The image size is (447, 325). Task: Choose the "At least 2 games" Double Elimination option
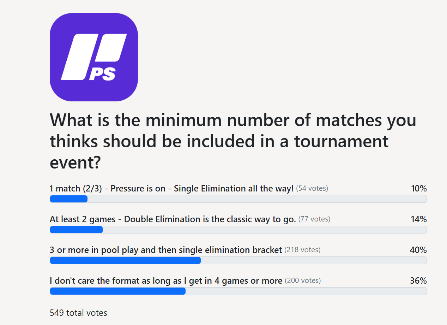(x=173, y=219)
